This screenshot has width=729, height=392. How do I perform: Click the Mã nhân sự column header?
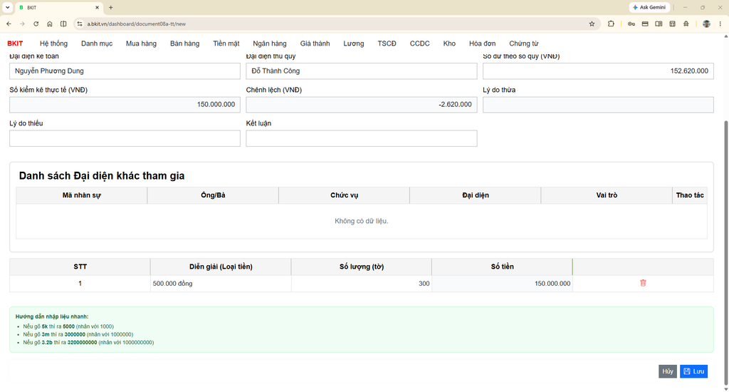pyautogui.click(x=81, y=195)
